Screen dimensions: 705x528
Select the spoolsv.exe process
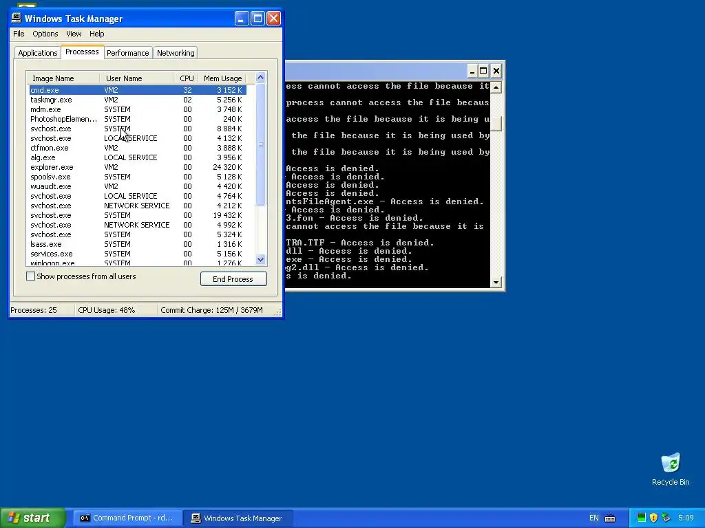(x=138, y=177)
